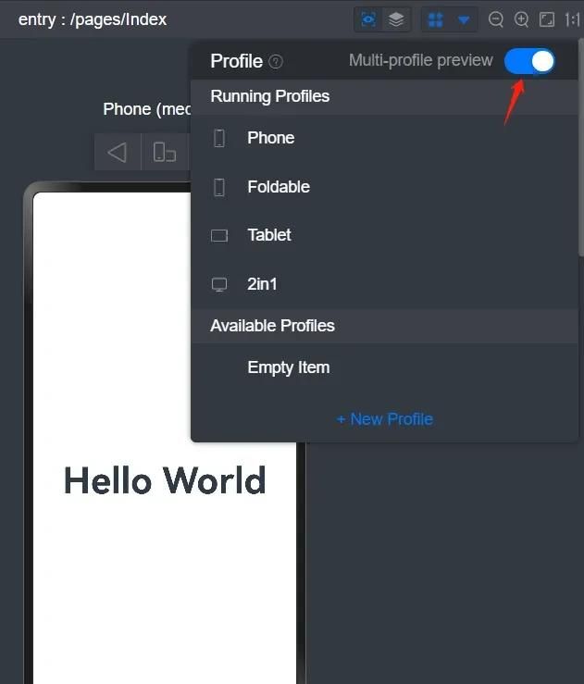Viewport: 584px width, 684px height.
Task: Click the Inspector eye-scan icon in toolbar
Action: pos(368,19)
